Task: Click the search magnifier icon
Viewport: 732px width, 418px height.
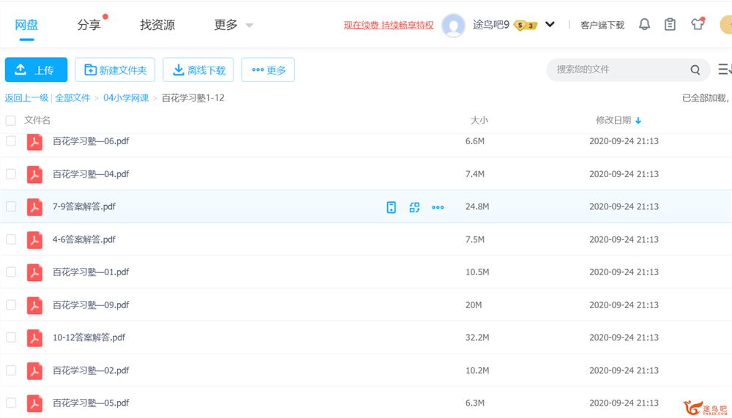Action: [x=695, y=70]
